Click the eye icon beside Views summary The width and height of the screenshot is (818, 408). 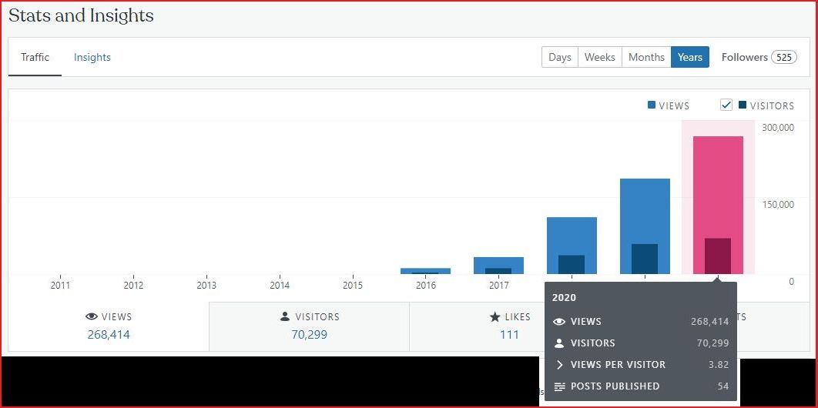tap(92, 316)
